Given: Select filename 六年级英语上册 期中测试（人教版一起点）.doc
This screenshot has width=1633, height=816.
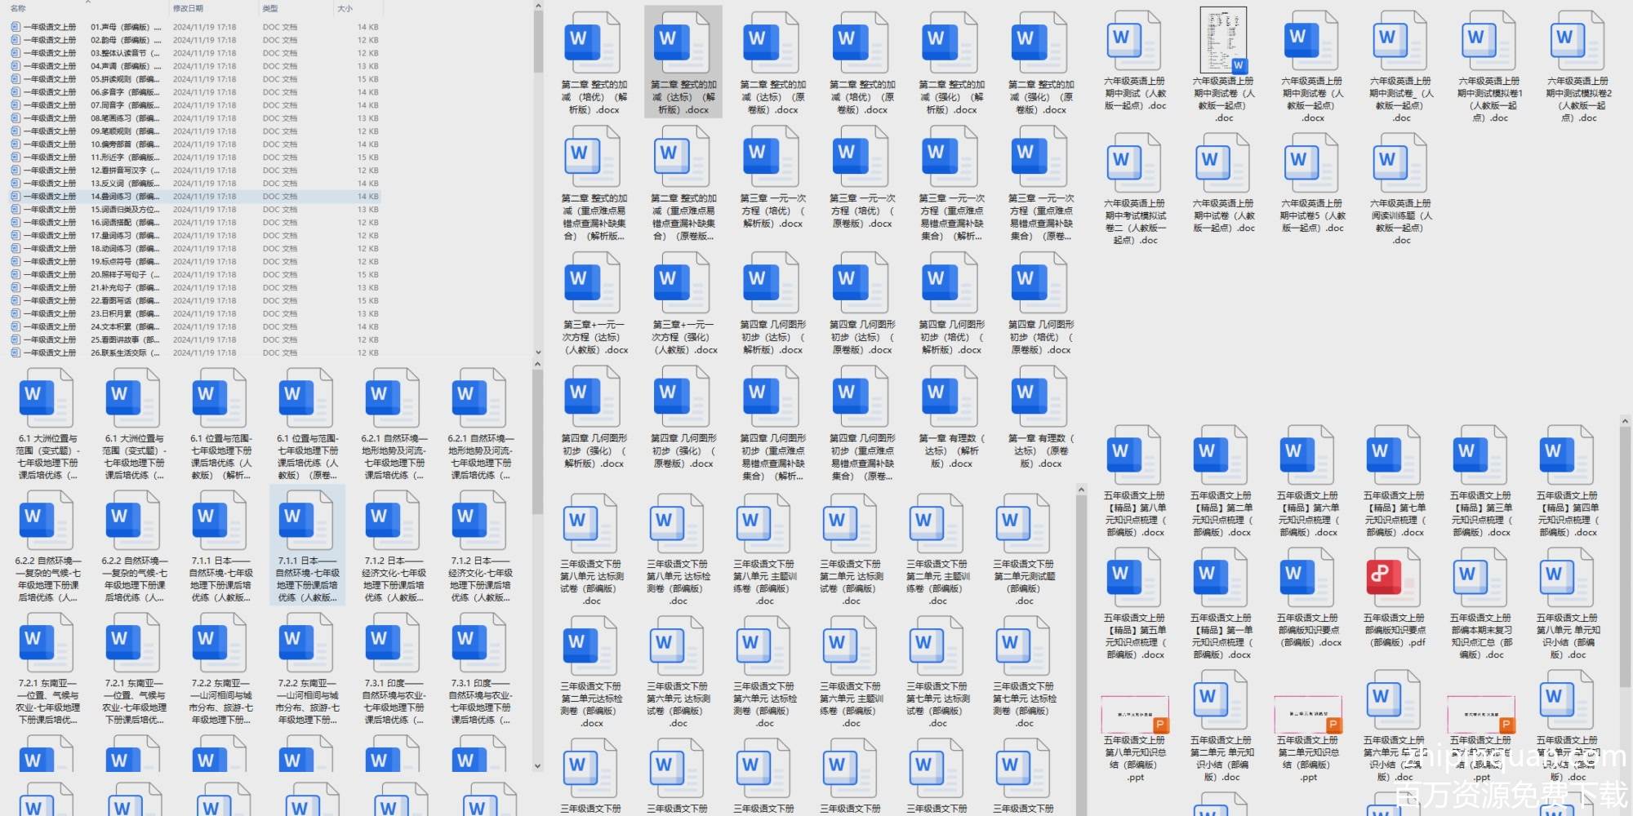Looking at the screenshot, I should (1135, 94).
